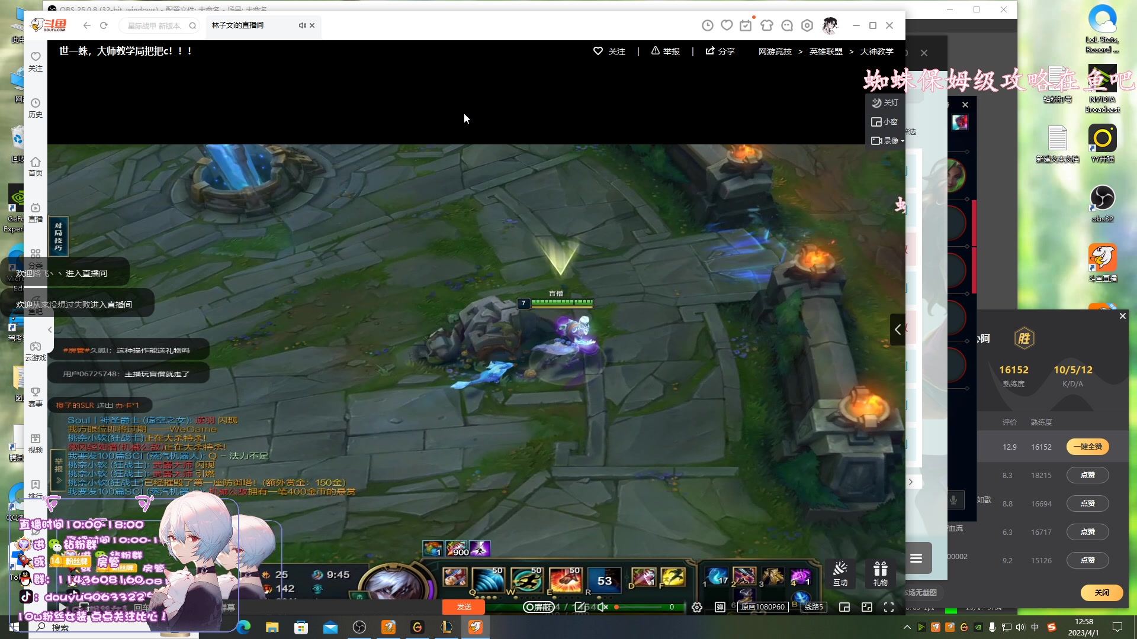Refresh the page with reload icon

[x=104, y=25]
